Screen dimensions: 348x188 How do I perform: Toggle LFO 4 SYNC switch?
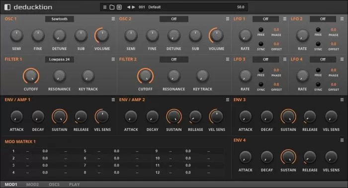point(318,84)
